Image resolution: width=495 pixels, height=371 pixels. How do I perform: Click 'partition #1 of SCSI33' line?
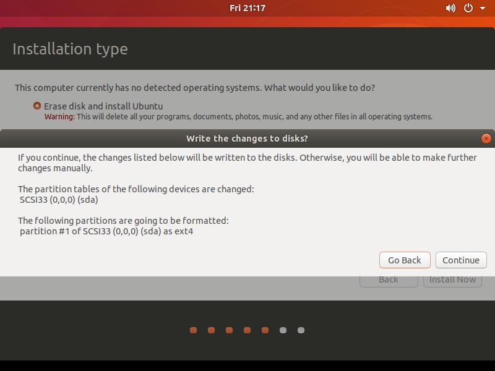coord(106,231)
